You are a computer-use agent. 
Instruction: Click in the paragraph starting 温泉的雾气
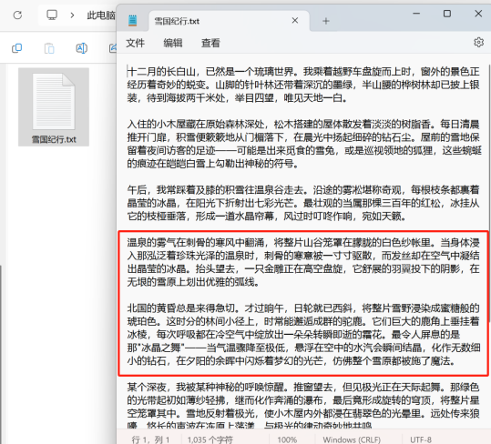(303, 262)
